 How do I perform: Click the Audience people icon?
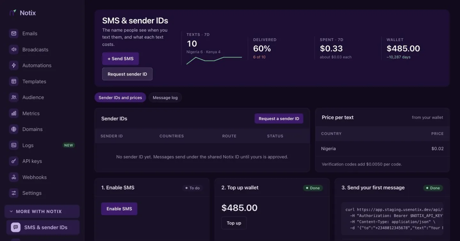tap(14, 97)
